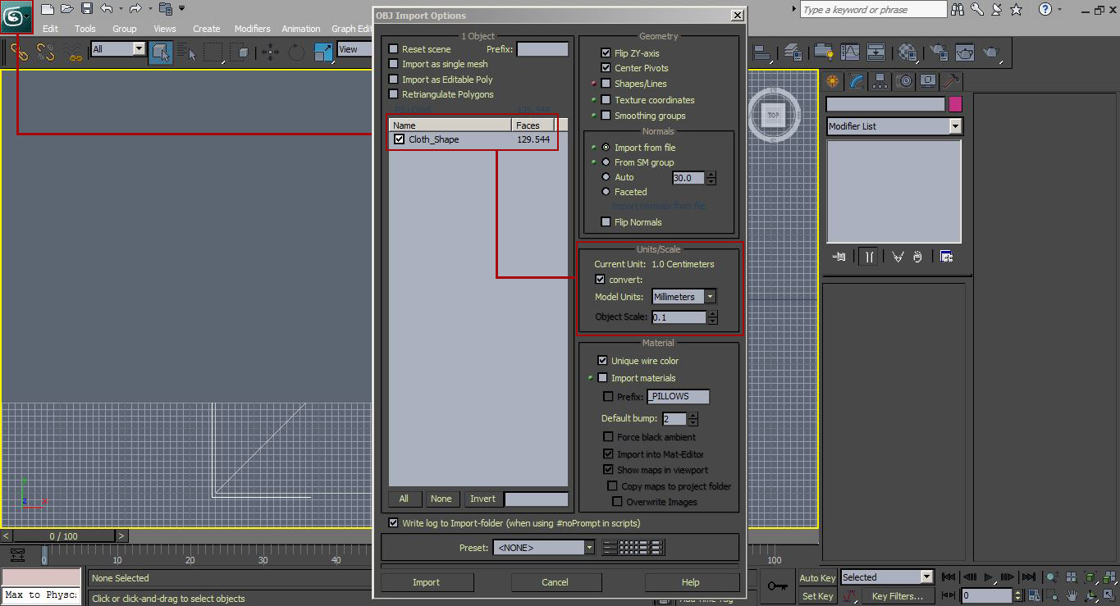Click the Open File icon
The height and width of the screenshot is (606, 1120).
[67, 9]
